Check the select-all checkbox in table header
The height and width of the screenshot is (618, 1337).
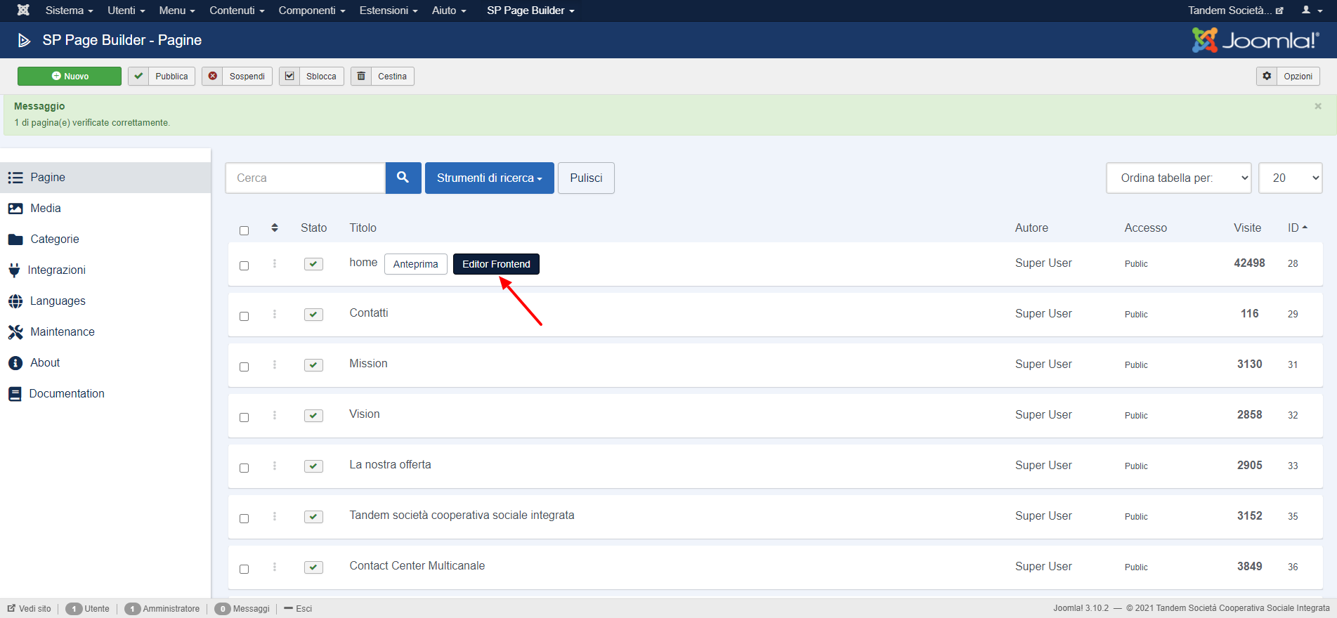(244, 230)
